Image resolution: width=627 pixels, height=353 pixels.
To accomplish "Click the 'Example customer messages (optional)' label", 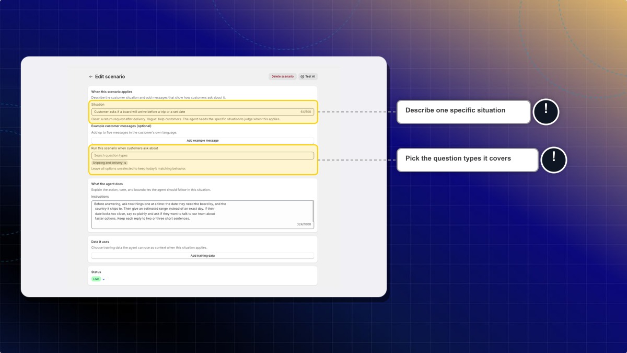I will pyautogui.click(x=121, y=126).
